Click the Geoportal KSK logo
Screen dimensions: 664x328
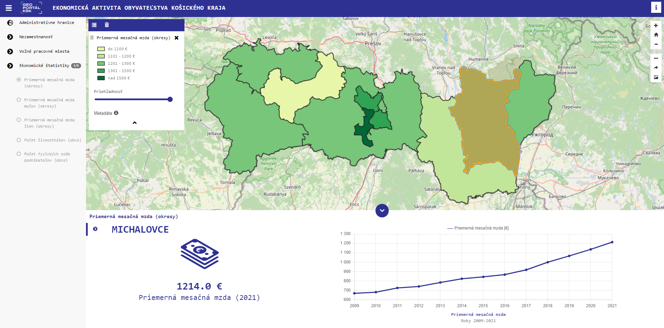(x=31, y=8)
